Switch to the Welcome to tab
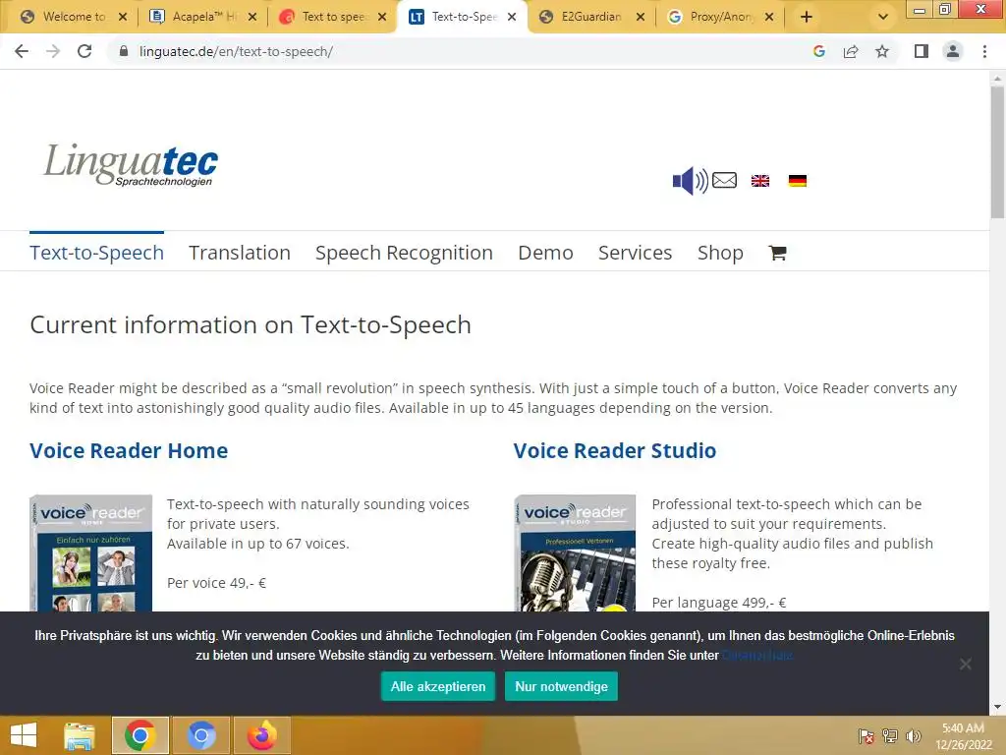This screenshot has height=755, width=1006. [74, 17]
